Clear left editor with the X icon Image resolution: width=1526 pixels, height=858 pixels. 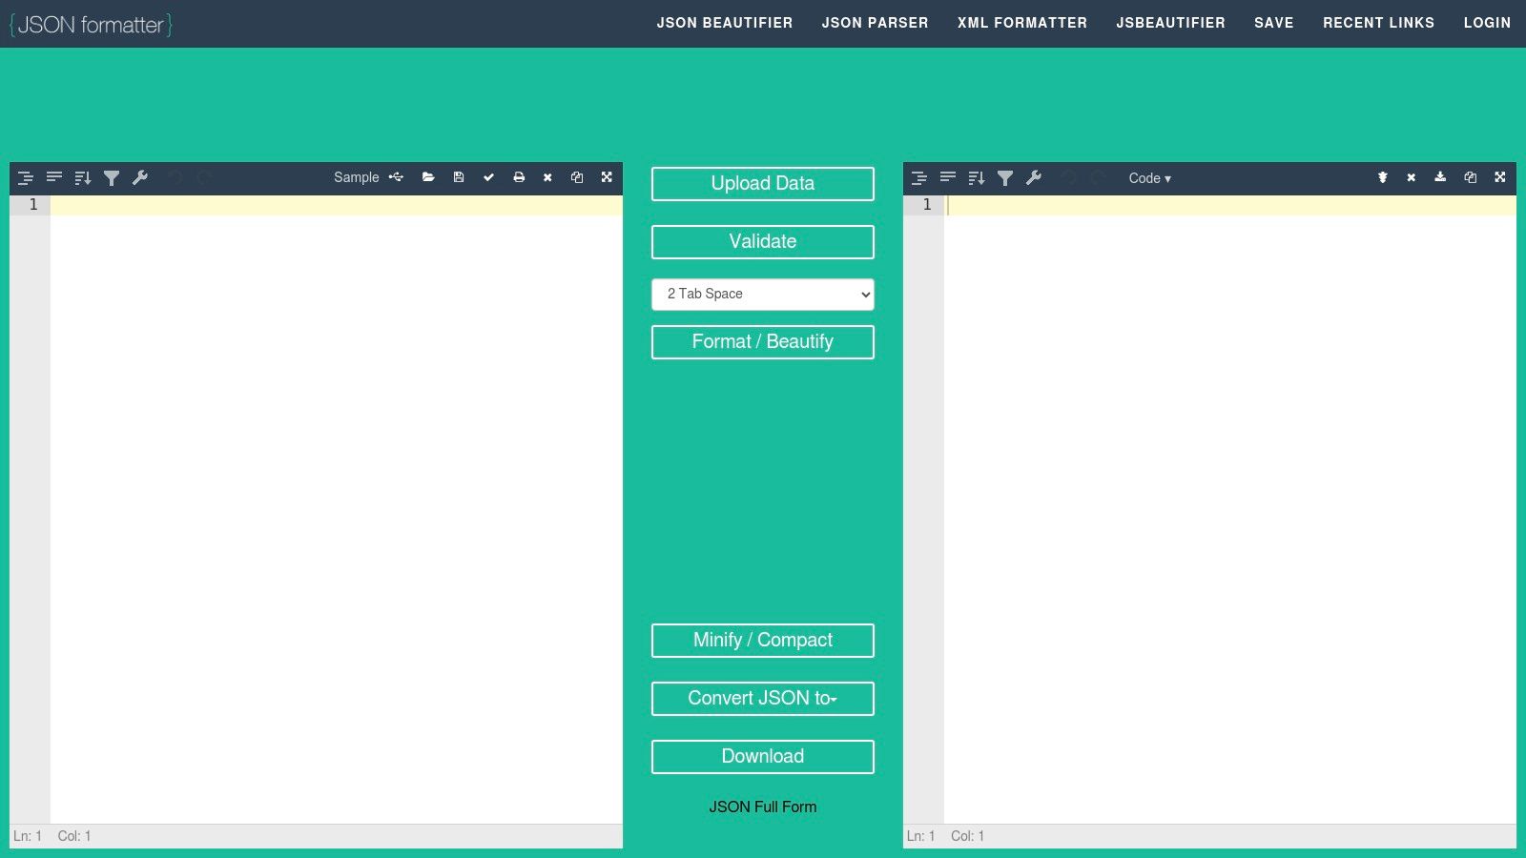pyautogui.click(x=547, y=177)
